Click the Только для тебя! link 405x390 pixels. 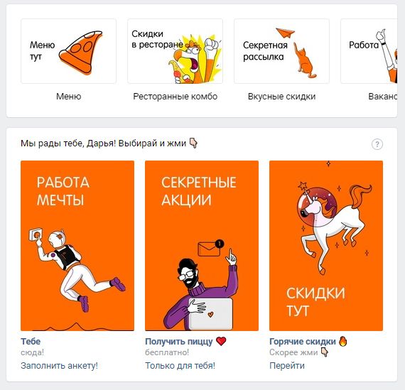click(x=180, y=365)
